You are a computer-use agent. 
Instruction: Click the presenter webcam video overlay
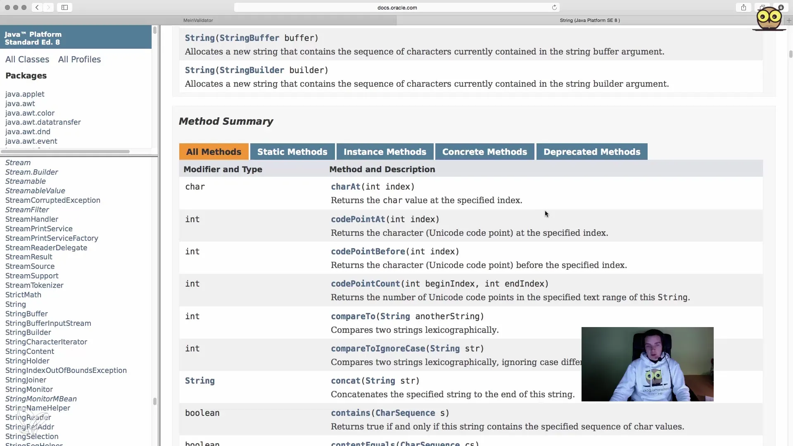647,364
